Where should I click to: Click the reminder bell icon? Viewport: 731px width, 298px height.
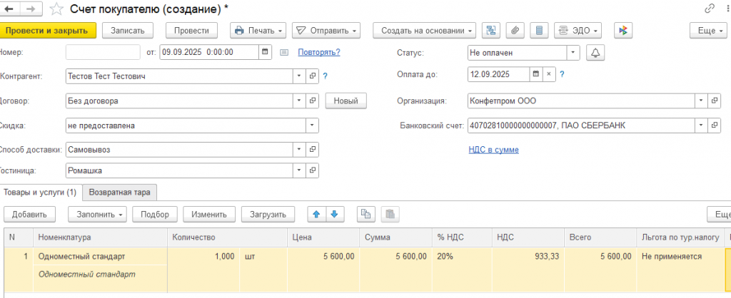(x=595, y=53)
